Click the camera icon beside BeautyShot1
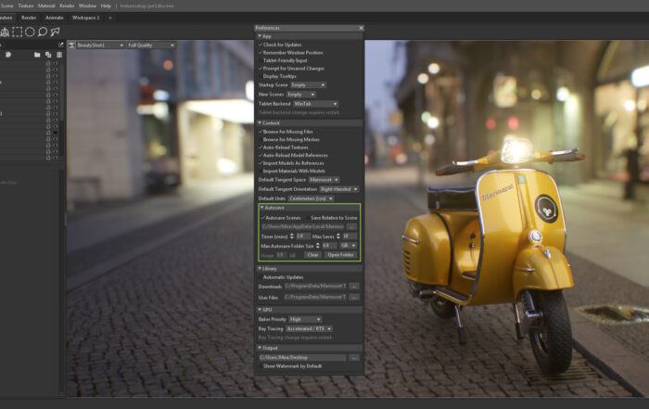This screenshot has width=649, height=409. click(x=71, y=45)
